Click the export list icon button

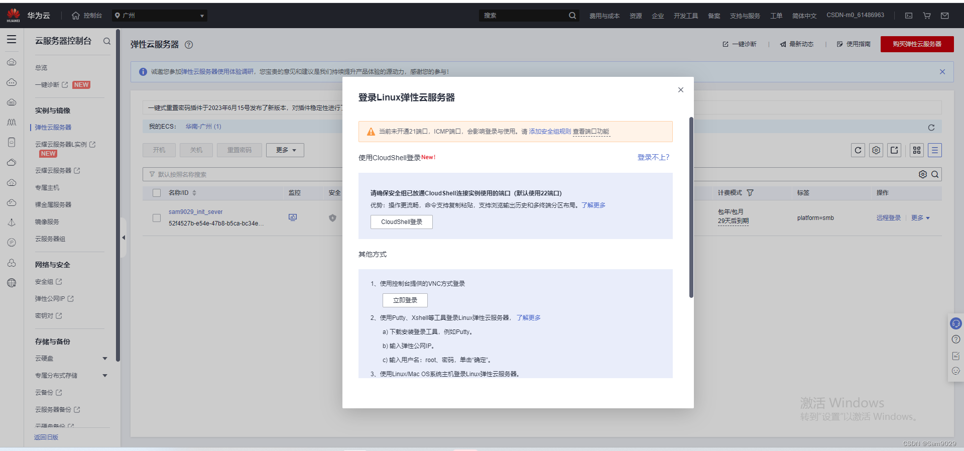[x=894, y=150]
